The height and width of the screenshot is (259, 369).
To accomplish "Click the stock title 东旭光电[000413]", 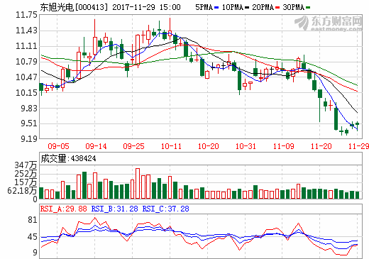I will [x=74, y=7].
